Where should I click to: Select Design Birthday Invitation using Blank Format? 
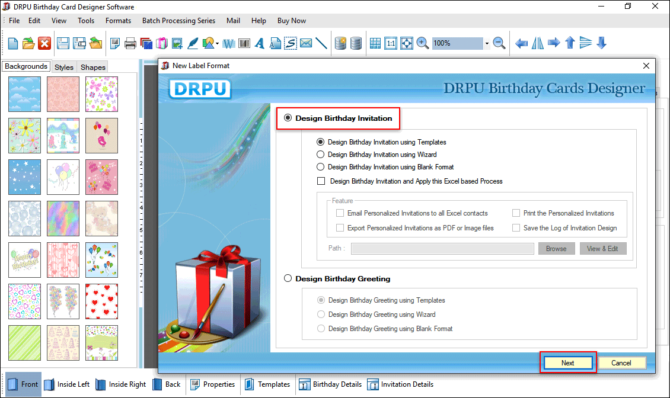[x=320, y=166]
